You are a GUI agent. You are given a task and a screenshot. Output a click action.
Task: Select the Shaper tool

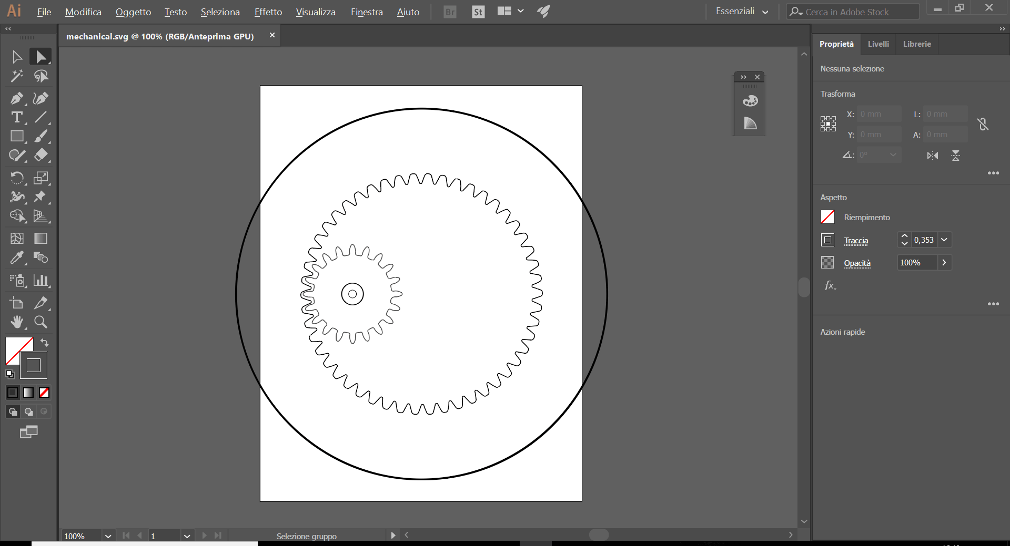click(x=17, y=156)
